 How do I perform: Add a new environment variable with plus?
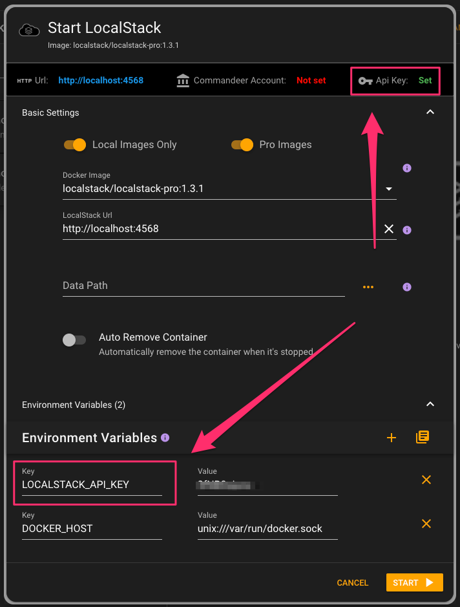click(x=392, y=438)
